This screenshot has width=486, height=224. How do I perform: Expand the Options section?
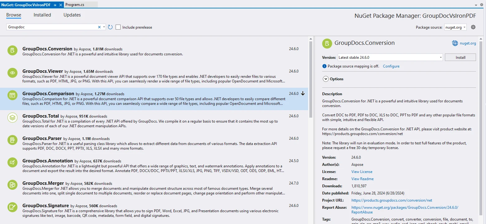coord(326,79)
